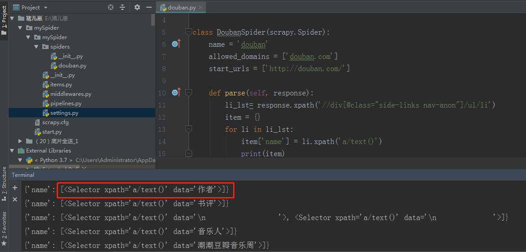The height and width of the screenshot is (252, 526).
Task: Click the spiders folder icon
Action: (45, 47)
